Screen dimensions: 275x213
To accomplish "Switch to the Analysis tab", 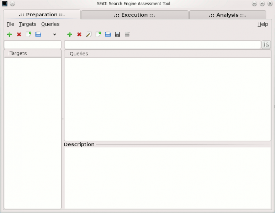I will [x=227, y=15].
